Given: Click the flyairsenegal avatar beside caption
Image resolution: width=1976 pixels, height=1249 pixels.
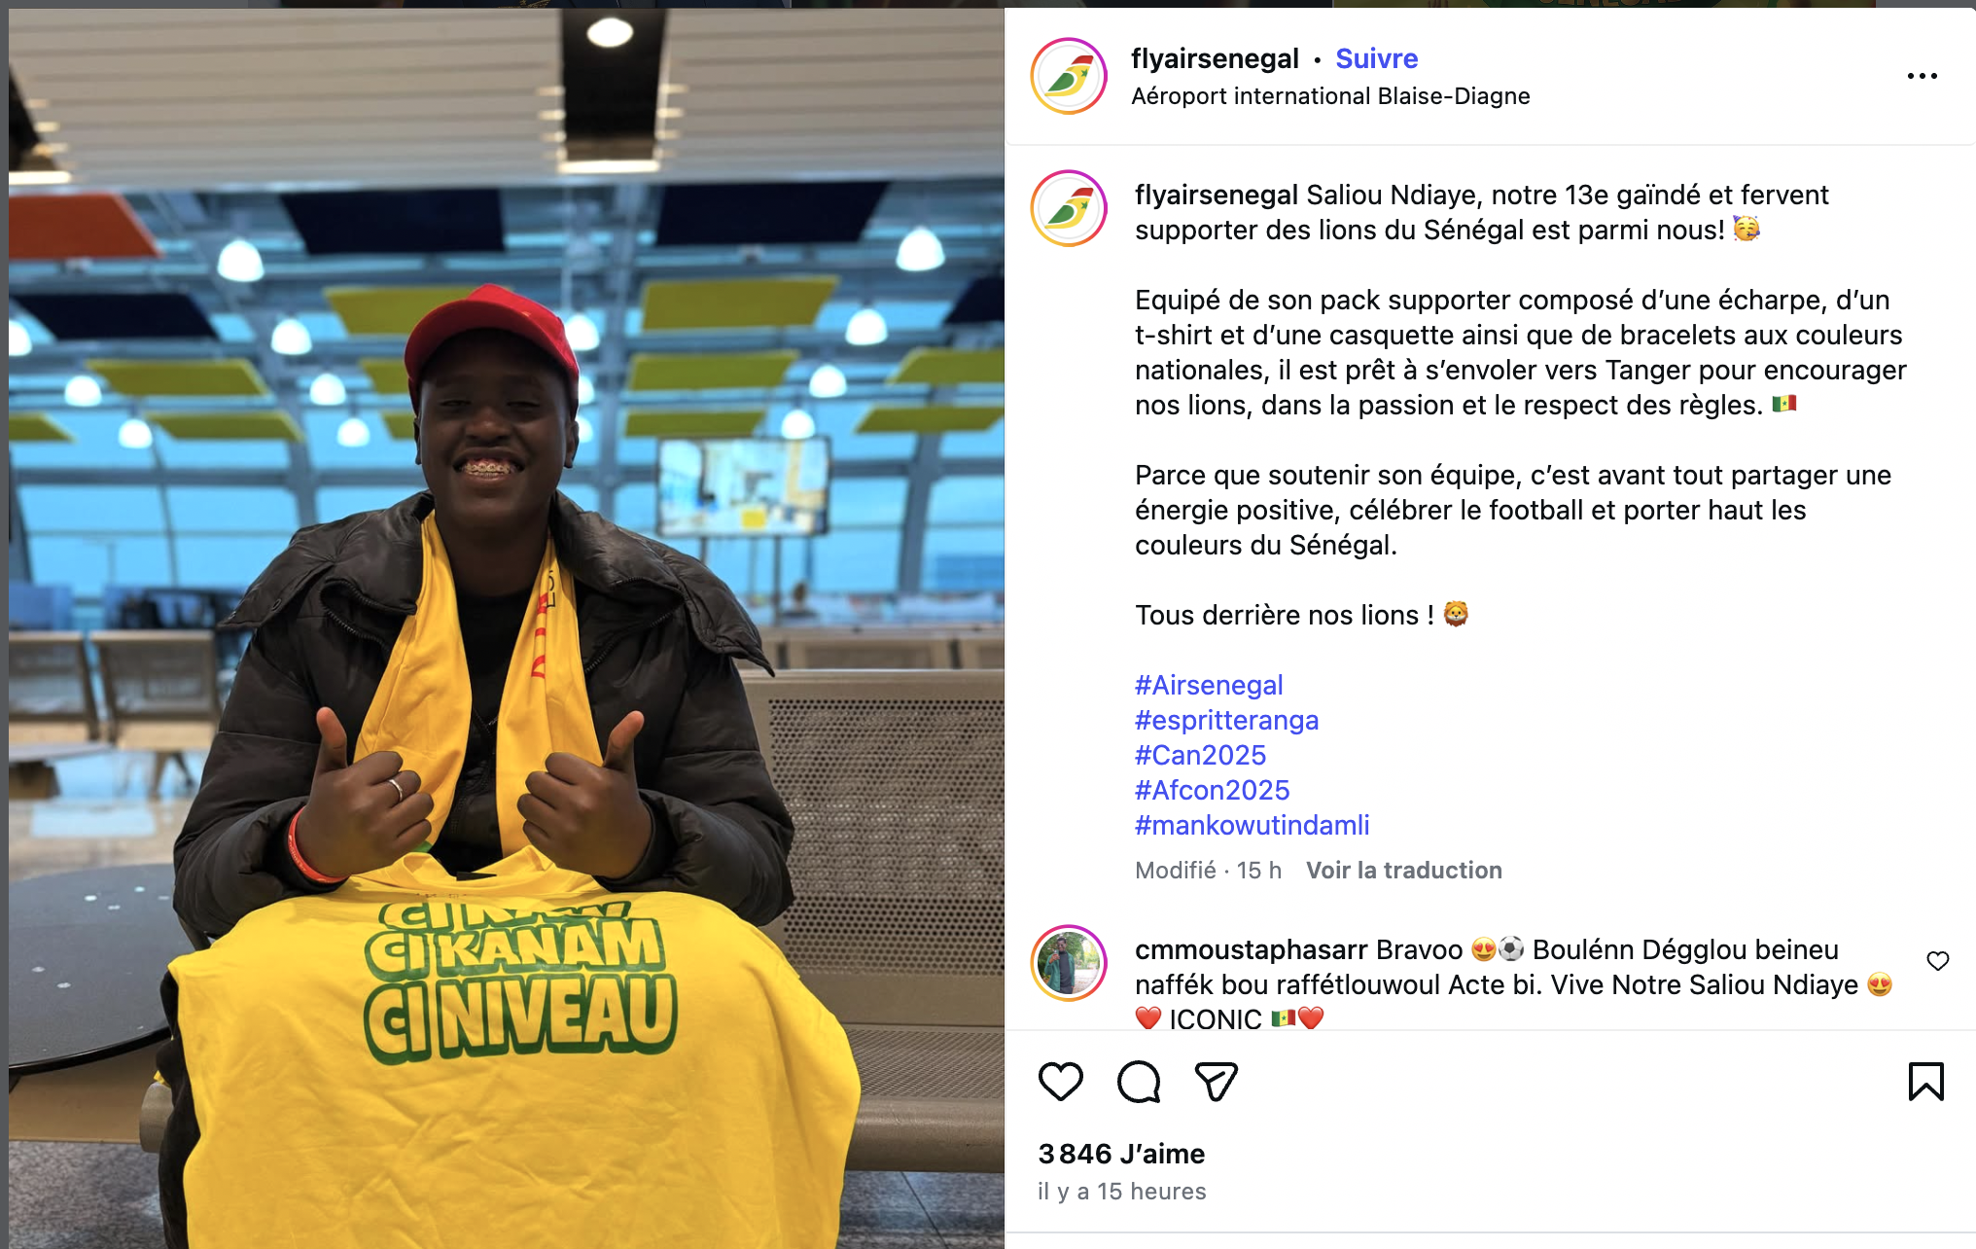Looking at the screenshot, I should (x=1069, y=208).
